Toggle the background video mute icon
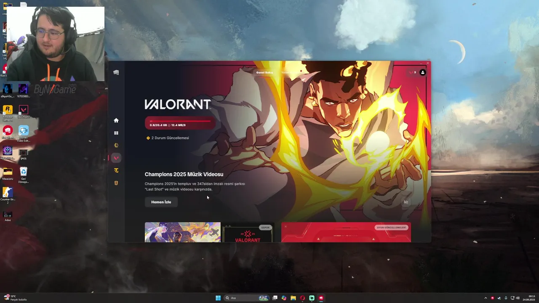The width and height of the screenshot is (539, 303). (x=406, y=202)
